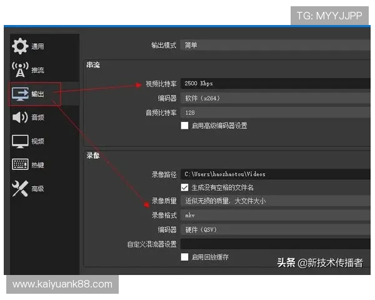Viewport: 375px width, 300px height.
Task: Click the 录像格式 label
Action: click(164, 215)
